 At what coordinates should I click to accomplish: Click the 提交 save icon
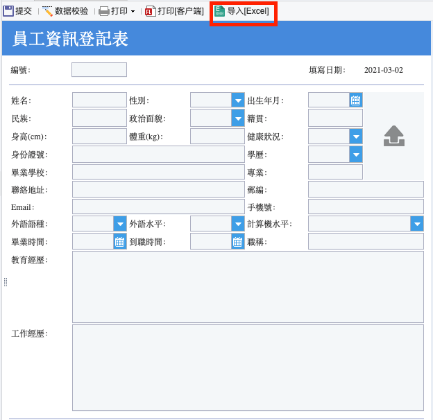(8, 11)
